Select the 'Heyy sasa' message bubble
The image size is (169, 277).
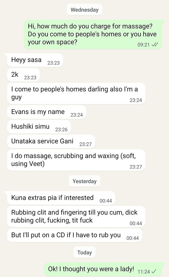point(35,60)
